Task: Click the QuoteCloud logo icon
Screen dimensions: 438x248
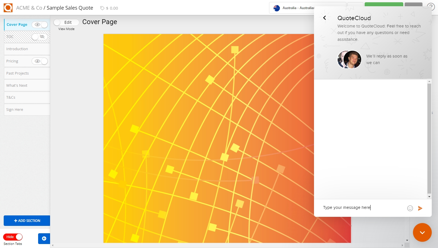Action: coord(8,8)
